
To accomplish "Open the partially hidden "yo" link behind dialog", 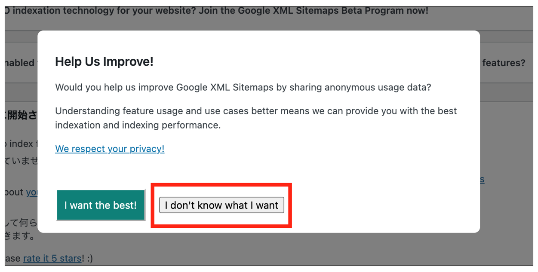I will 32,192.
